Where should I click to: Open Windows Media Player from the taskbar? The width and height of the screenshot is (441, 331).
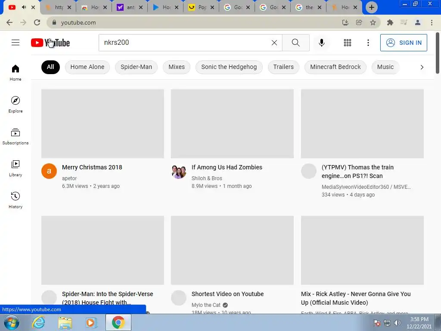(x=91, y=322)
